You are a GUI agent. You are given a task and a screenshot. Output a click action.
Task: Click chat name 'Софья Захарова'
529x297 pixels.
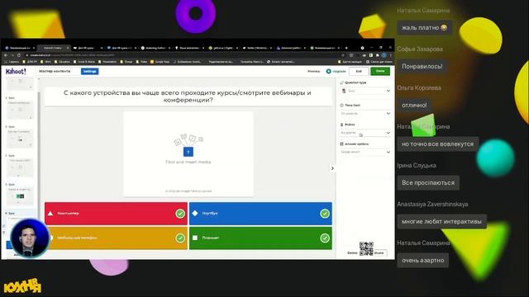point(420,49)
